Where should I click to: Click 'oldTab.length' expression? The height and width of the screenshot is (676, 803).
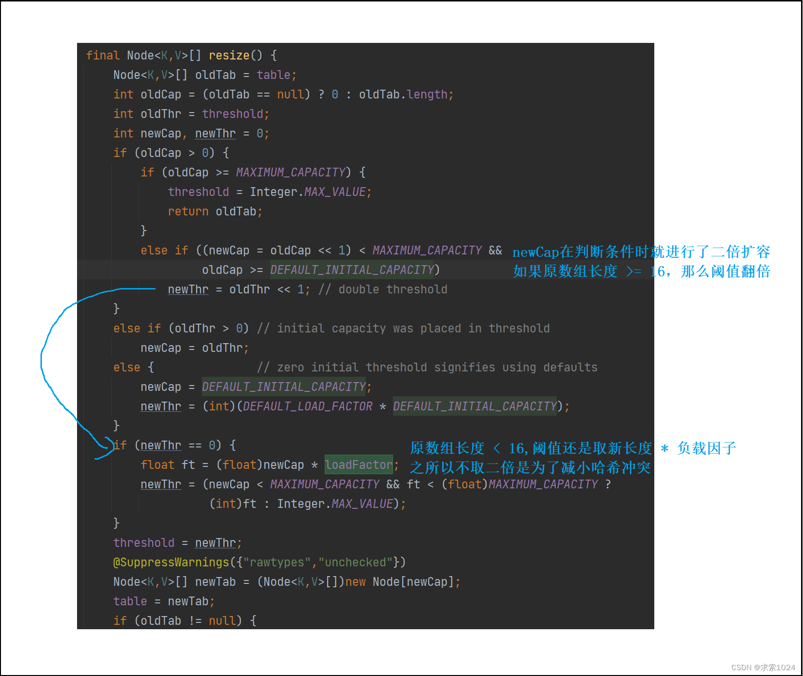[403, 95]
